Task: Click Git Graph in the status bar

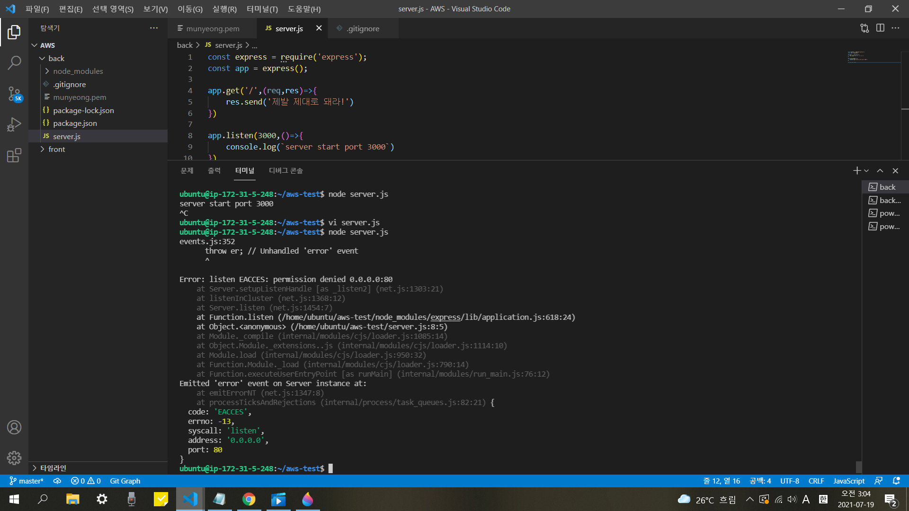Action: click(125, 481)
